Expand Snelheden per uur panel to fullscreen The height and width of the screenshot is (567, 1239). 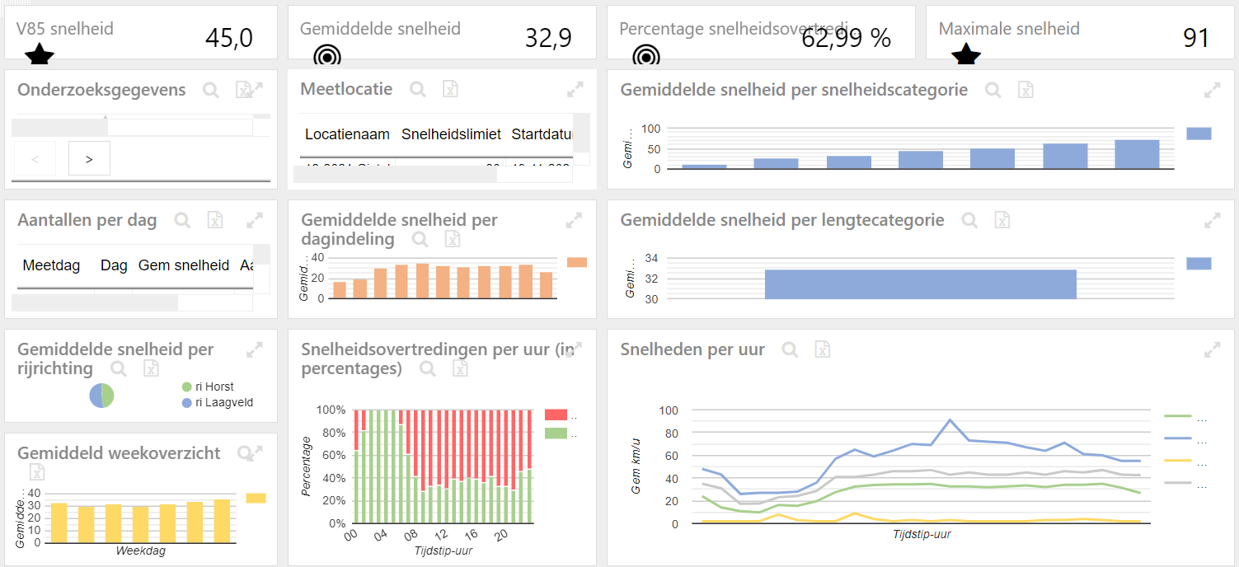pos(1212,349)
